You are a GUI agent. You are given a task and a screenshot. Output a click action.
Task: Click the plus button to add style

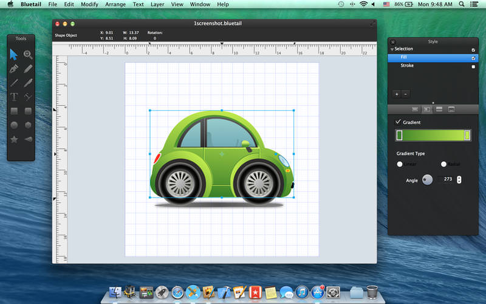click(x=396, y=94)
